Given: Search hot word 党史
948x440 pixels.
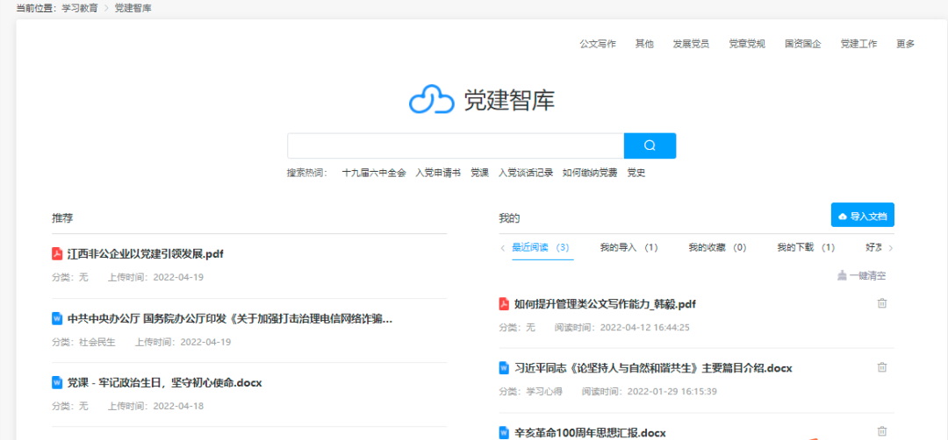Looking at the screenshot, I should [636, 173].
